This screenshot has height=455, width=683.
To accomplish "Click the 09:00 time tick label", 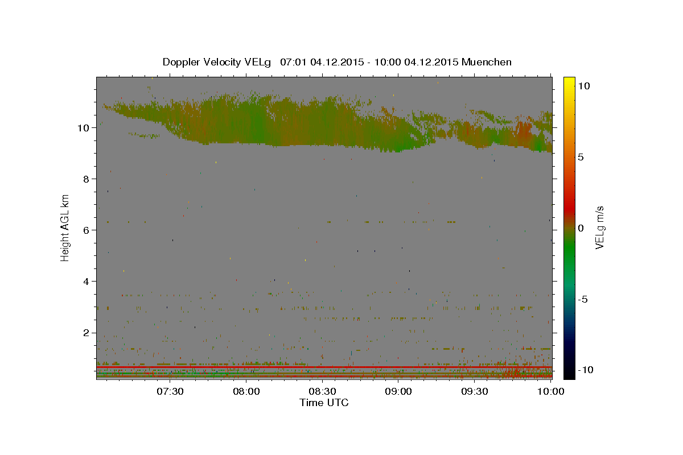I will pyautogui.click(x=398, y=391).
